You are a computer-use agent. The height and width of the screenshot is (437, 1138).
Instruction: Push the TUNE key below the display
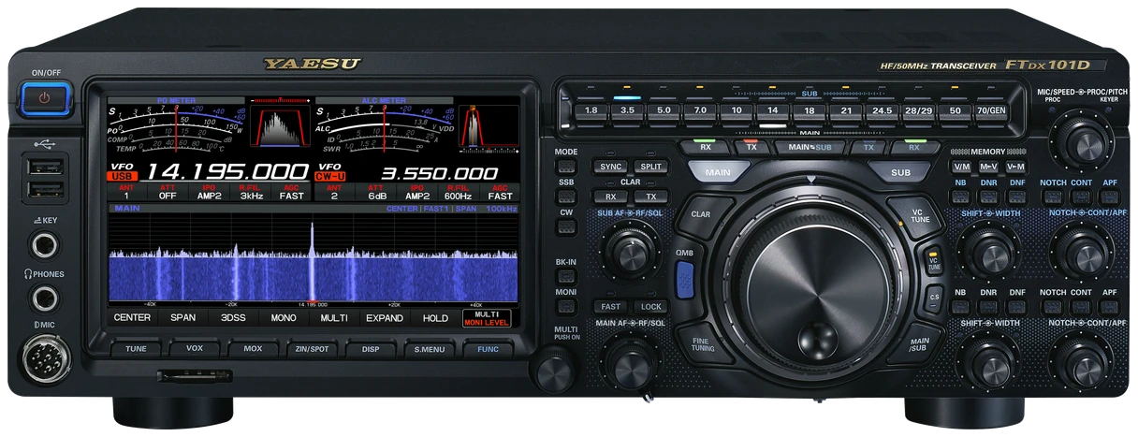(x=136, y=348)
